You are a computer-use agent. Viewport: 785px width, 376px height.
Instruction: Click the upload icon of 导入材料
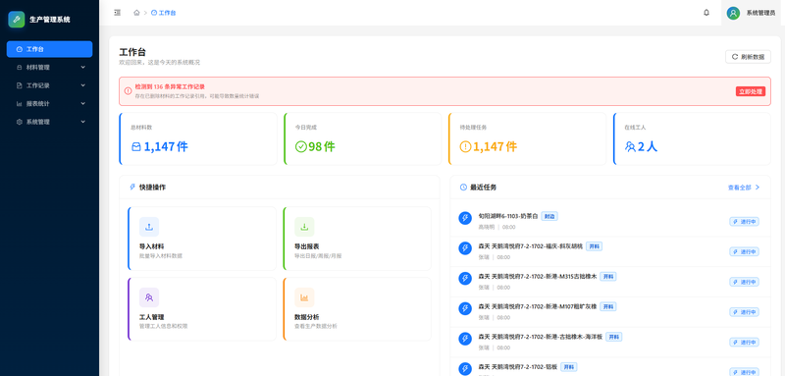click(149, 227)
